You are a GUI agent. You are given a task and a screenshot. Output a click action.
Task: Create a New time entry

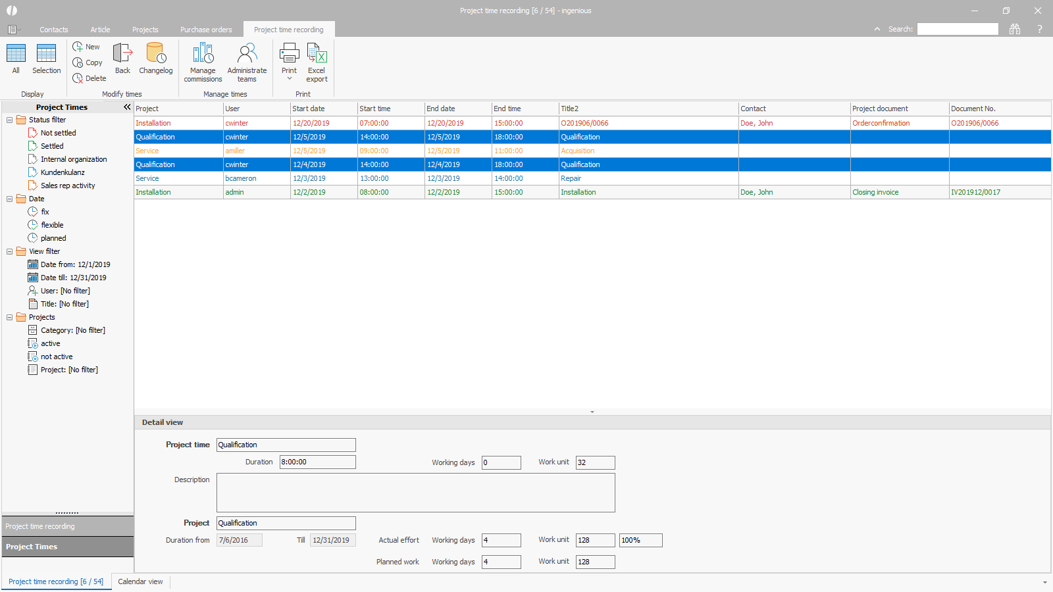pyautogui.click(x=86, y=47)
